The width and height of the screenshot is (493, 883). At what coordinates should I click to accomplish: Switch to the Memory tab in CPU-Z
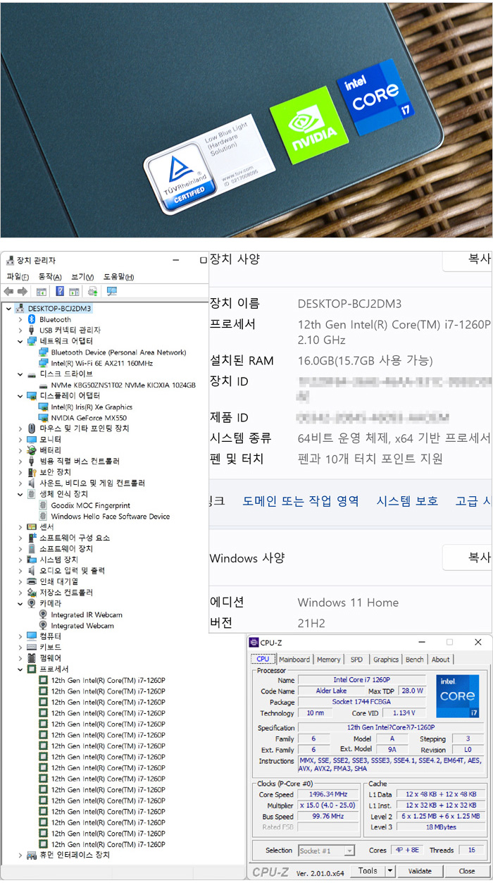pos(328,660)
